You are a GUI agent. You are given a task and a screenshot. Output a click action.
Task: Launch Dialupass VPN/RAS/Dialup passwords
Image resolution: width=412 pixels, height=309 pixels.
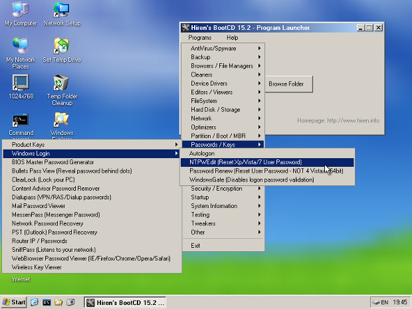click(92, 197)
